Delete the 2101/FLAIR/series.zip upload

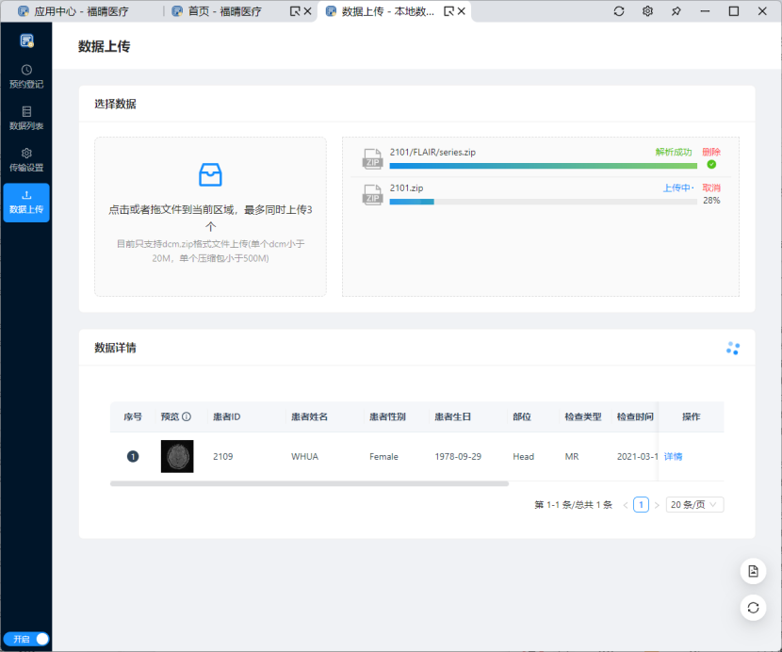tap(711, 152)
